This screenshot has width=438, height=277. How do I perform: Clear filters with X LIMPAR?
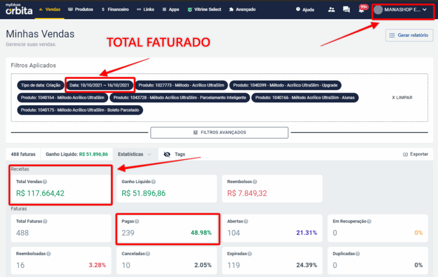[402, 98]
